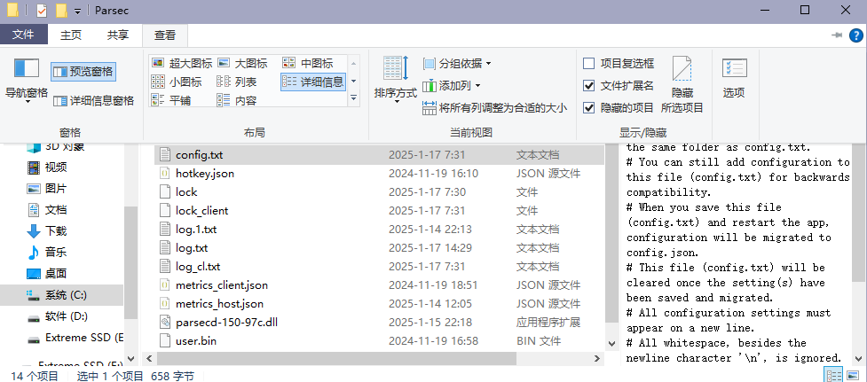This screenshot has height=382, width=867.
Task: Open 图片 in the navigation pane
Action: [x=55, y=189]
